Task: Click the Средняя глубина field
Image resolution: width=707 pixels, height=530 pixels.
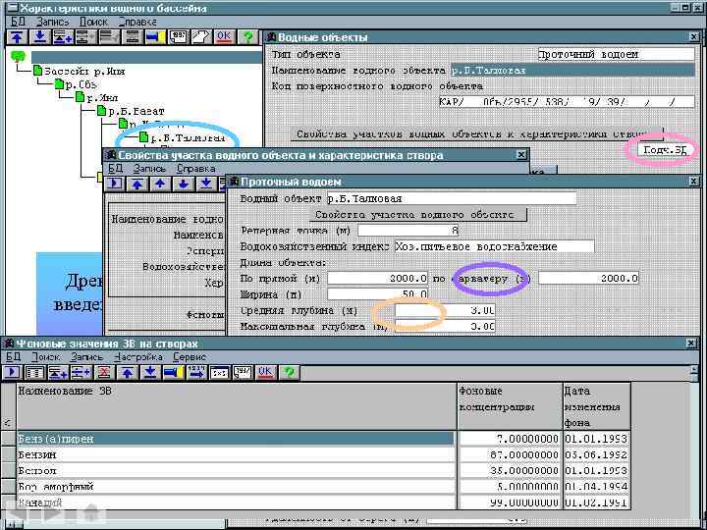Action: (x=445, y=310)
